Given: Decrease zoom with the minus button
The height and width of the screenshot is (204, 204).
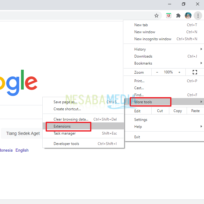Looking at the screenshot, I should [157, 72].
